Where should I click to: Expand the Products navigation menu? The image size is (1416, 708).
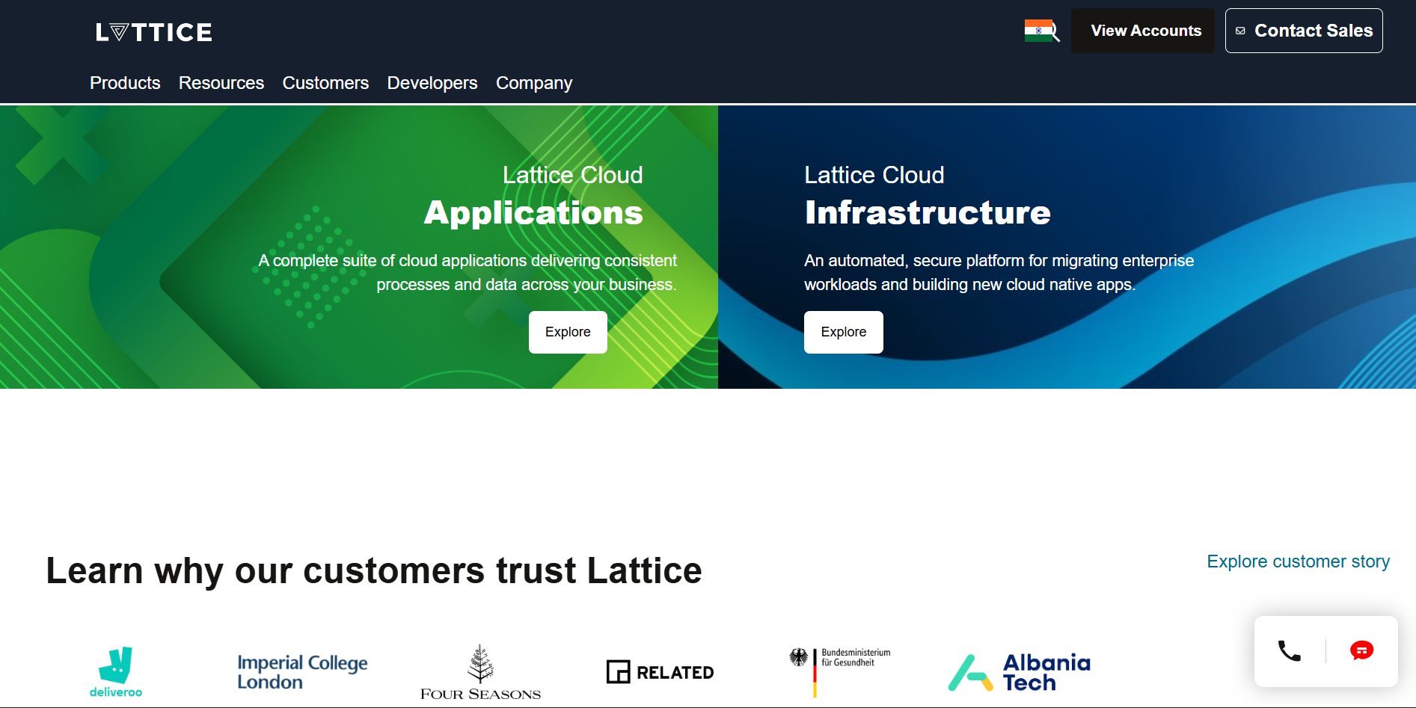pos(124,83)
